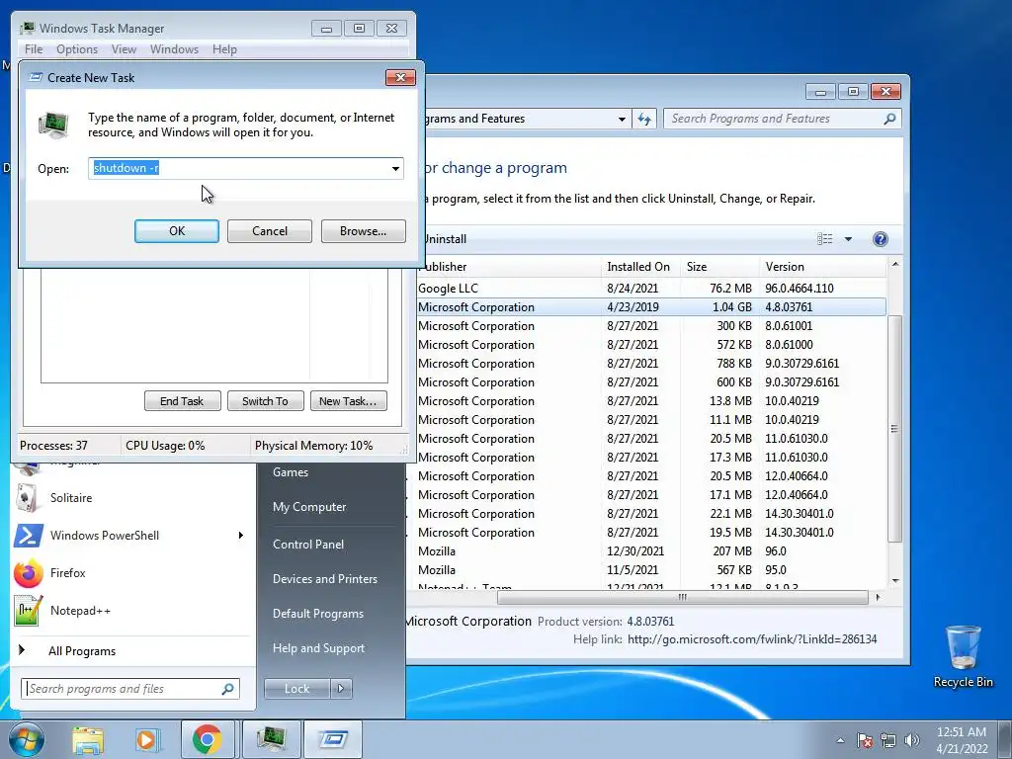Expand All Programs in Start menu
The height and width of the screenshot is (759, 1012).
click(82, 651)
